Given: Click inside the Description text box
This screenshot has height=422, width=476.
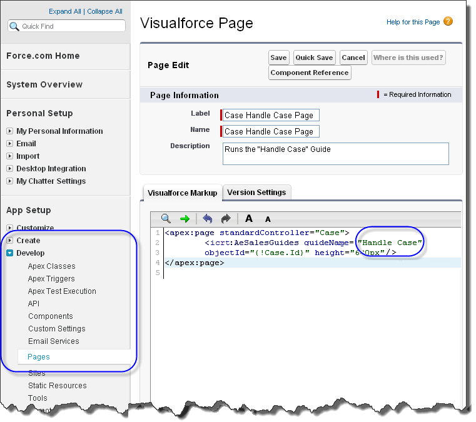Looking at the screenshot, I should click(336, 154).
